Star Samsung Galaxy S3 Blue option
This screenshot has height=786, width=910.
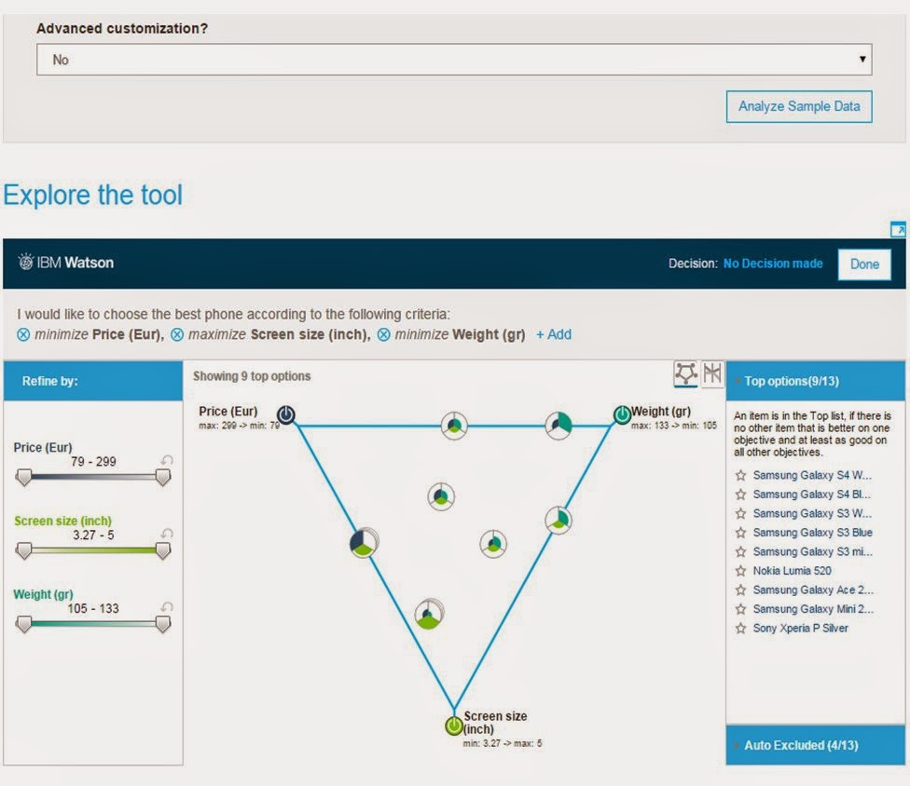coord(740,533)
